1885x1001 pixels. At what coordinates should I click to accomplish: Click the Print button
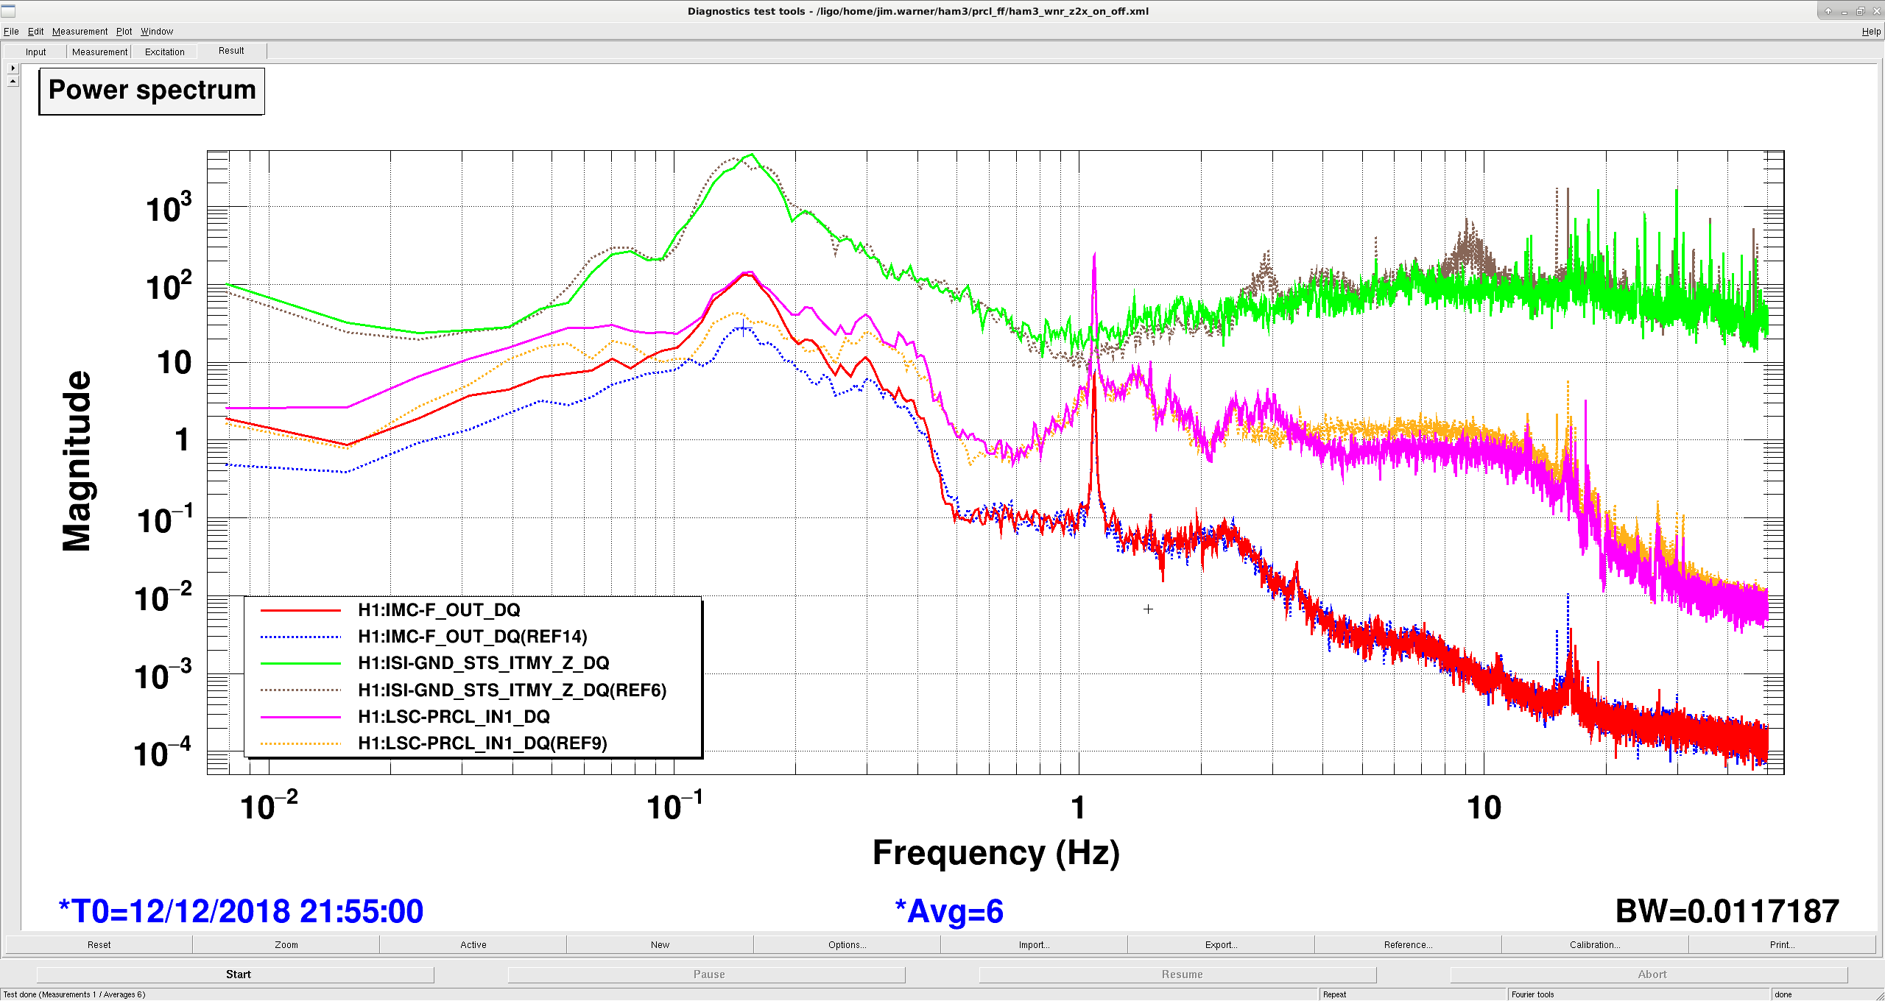tap(1782, 945)
